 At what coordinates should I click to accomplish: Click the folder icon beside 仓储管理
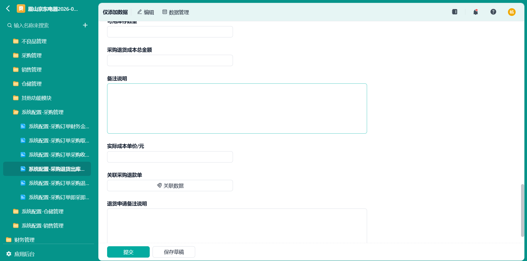click(16, 84)
